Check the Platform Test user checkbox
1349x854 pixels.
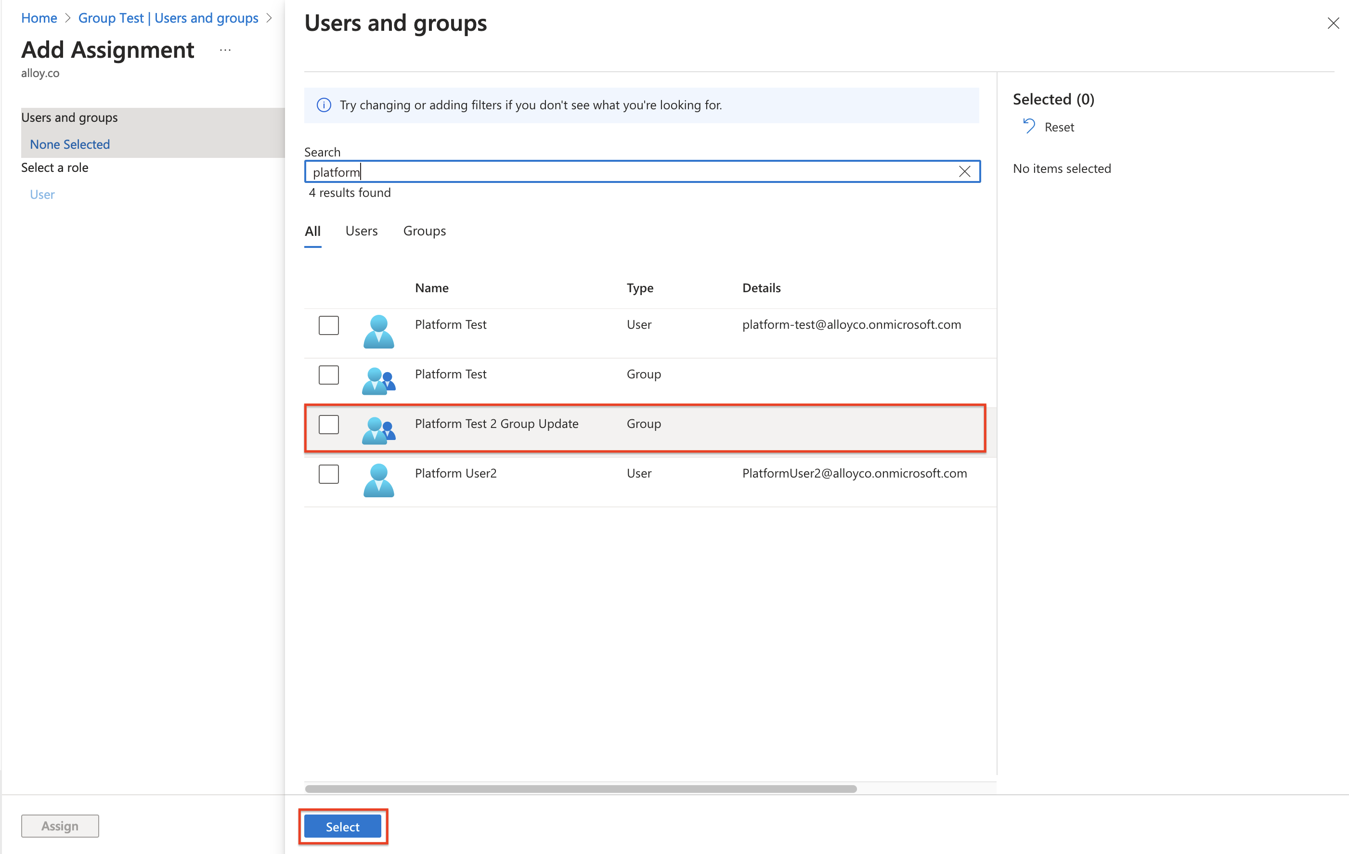click(x=329, y=325)
